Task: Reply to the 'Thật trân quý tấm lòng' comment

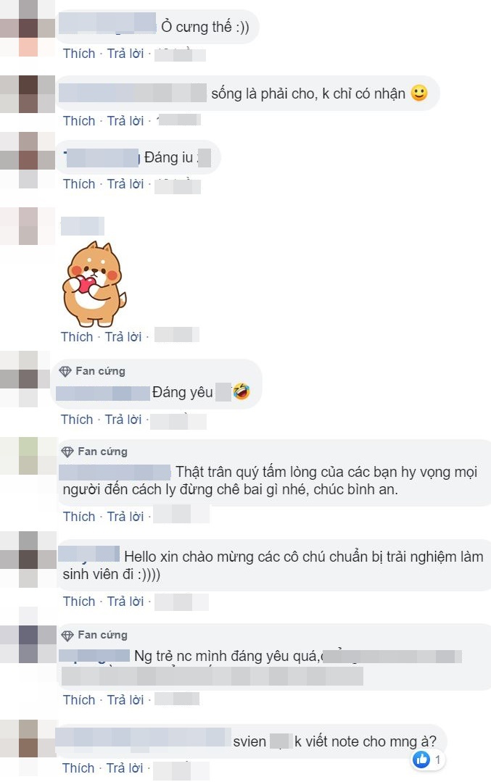Action: click(125, 516)
